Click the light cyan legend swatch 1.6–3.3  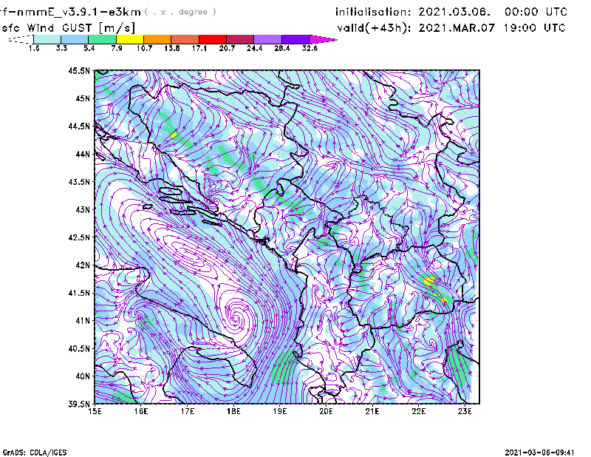[x=47, y=39]
